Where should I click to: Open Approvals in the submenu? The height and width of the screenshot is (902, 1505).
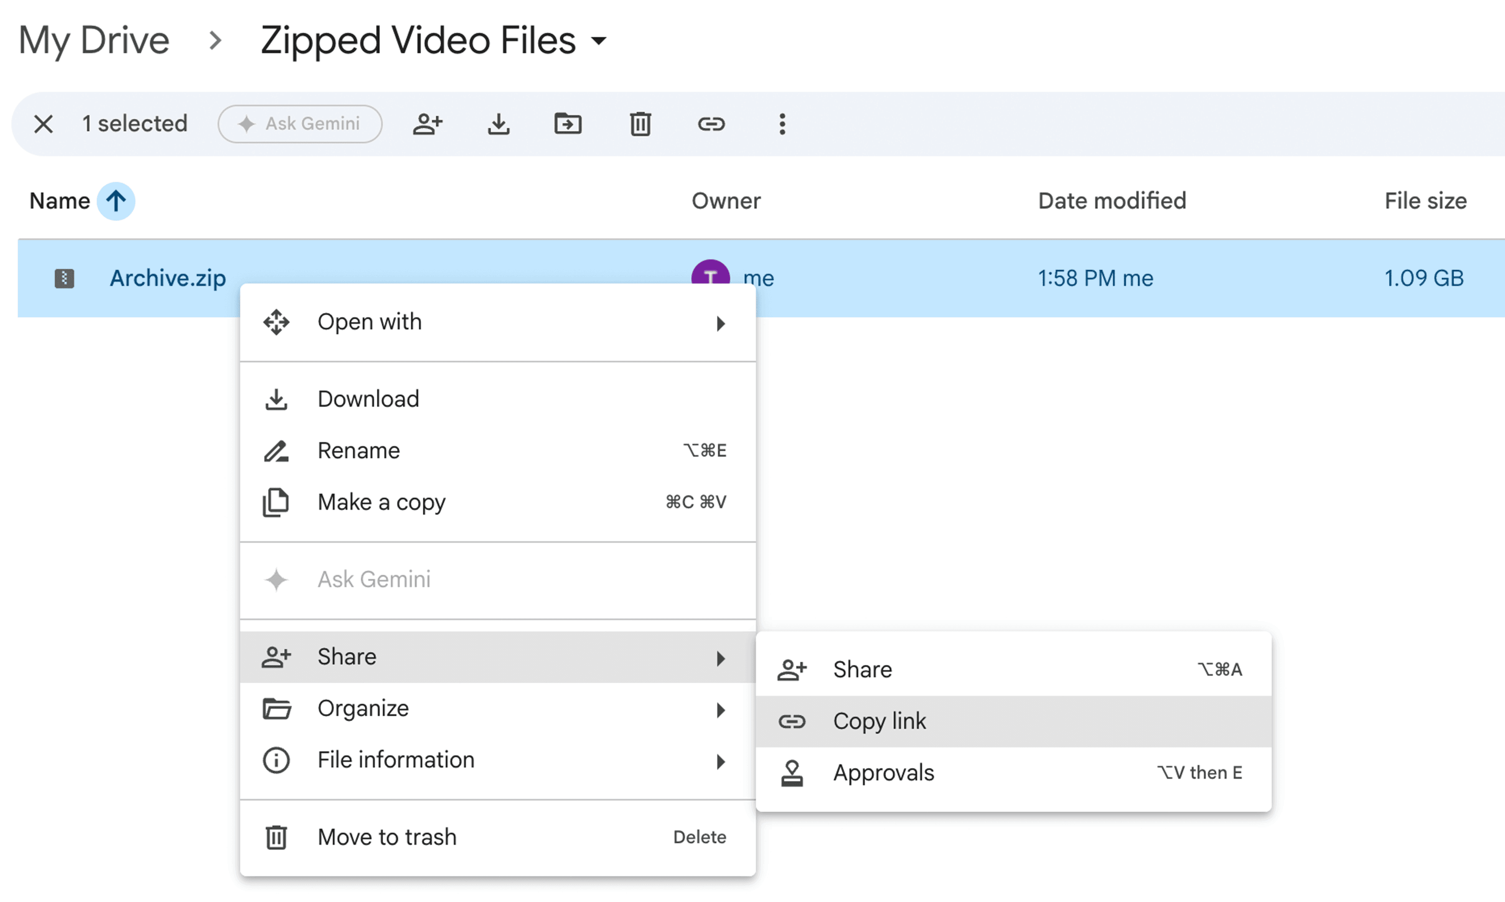[1013, 773]
